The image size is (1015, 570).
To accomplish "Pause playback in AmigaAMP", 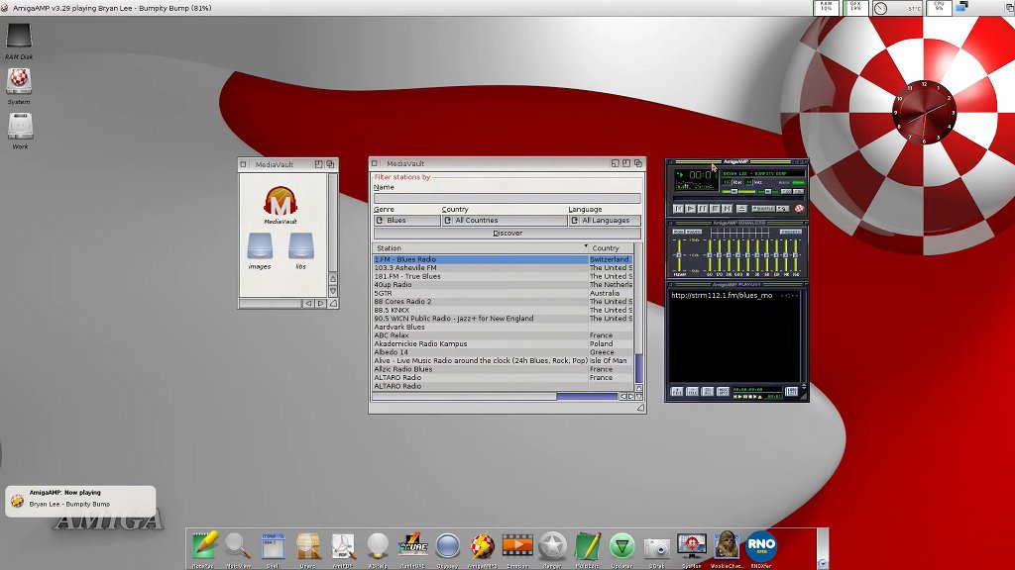I will pyautogui.click(x=703, y=209).
